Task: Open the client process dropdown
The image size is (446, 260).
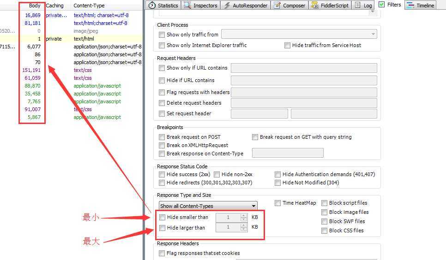Action: pyautogui.click(x=299, y=34)
